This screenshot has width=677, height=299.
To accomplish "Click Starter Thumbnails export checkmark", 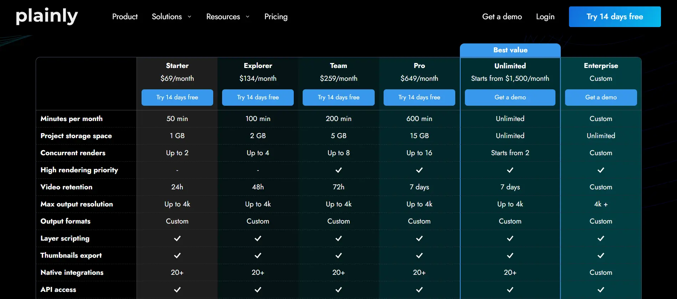I will (x=177, y=256).
